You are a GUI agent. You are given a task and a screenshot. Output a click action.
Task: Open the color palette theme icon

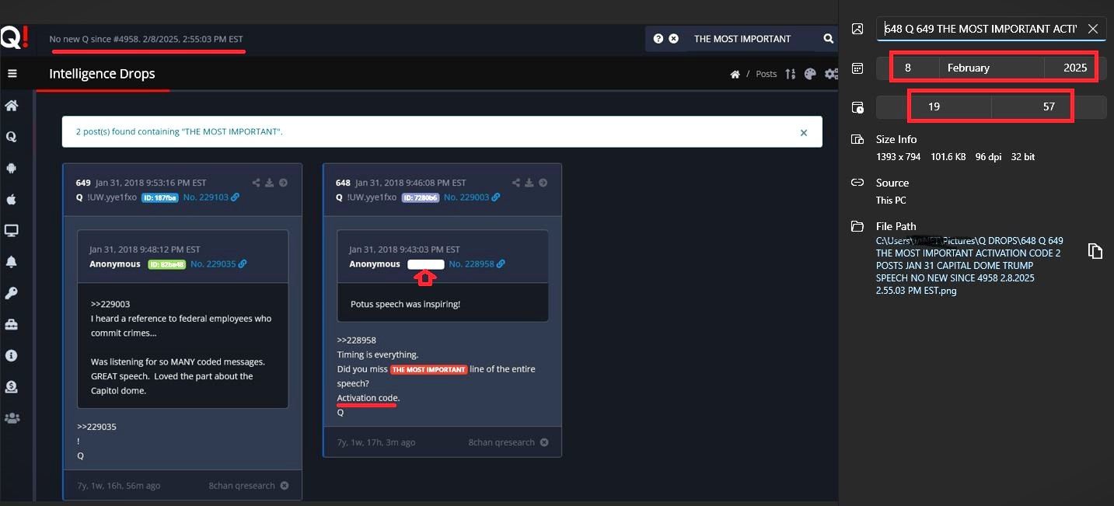[x=810, y=74]
